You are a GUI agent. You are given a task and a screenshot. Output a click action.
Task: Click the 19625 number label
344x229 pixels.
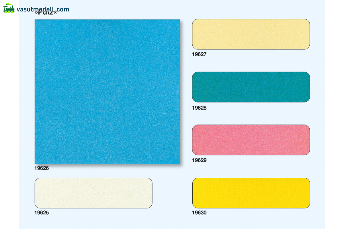[42, 213]
